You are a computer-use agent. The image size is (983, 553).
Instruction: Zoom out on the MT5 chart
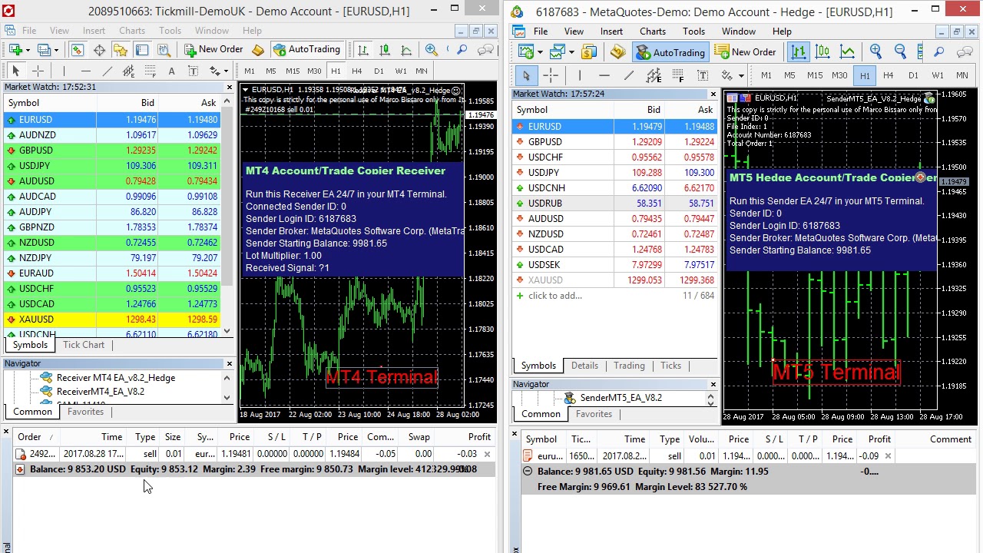click(x=900, y=51)
